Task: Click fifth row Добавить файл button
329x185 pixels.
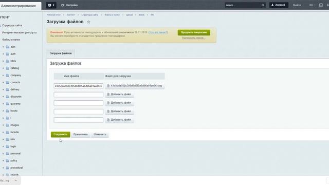Action: 119,120
